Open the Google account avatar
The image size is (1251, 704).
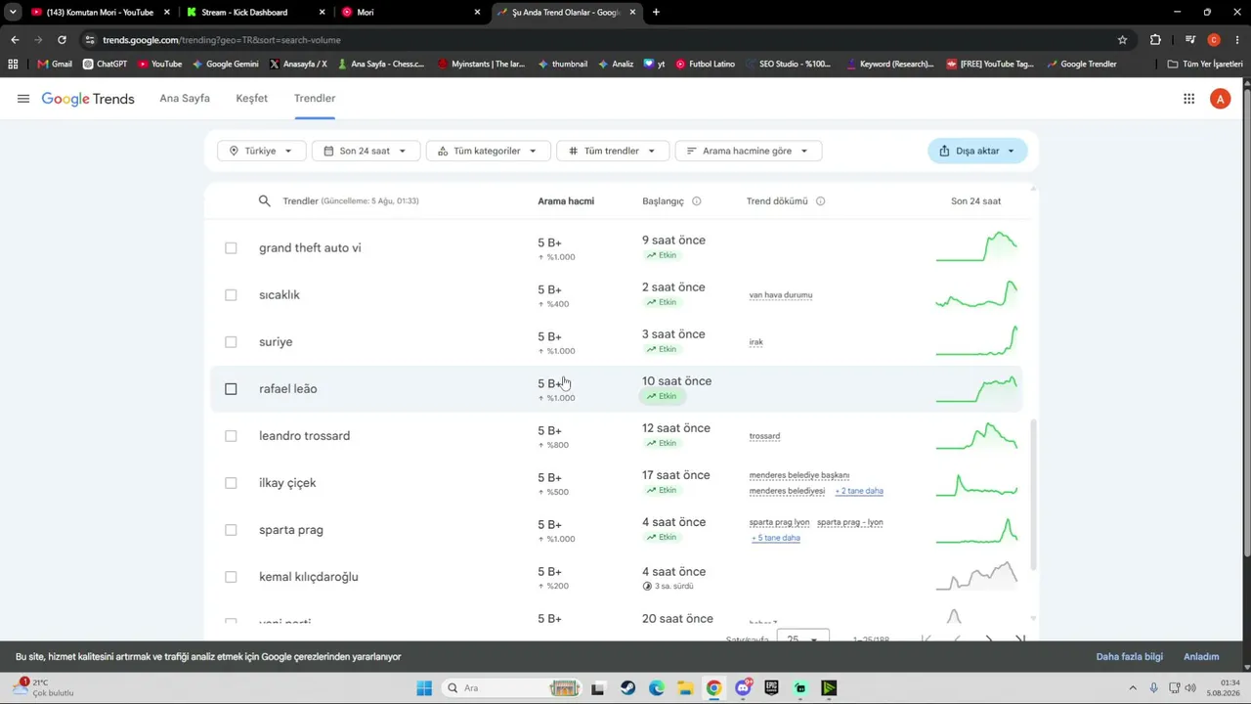point(1220,99)
